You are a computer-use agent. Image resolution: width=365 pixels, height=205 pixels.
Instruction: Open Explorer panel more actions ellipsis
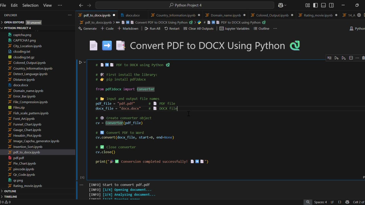70,15
